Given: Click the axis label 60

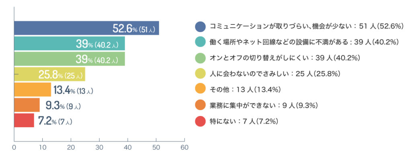Looking at the screenshot, I should [184, 147].
